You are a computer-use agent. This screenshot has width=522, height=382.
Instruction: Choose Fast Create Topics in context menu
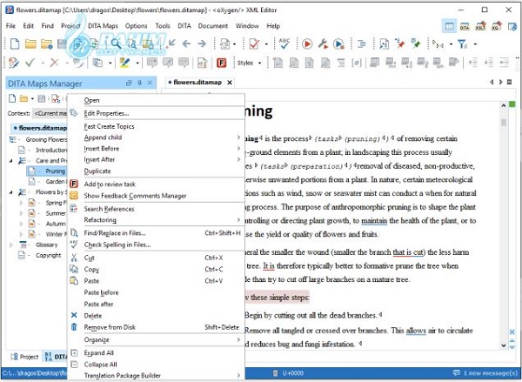pyautogui.click(x=156, y=126)
